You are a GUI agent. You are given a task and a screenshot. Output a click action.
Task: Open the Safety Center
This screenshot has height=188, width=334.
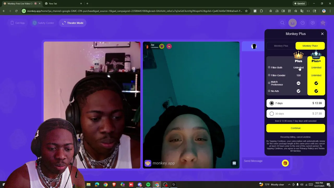click(43, 23)
